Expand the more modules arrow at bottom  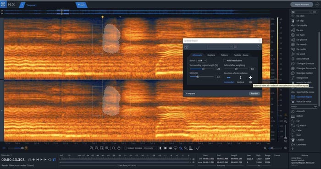tap(293, 148)
